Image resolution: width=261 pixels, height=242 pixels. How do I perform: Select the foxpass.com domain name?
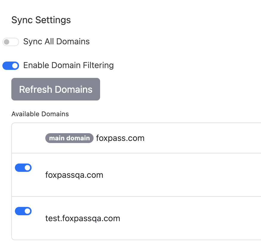tap(120, 138)
